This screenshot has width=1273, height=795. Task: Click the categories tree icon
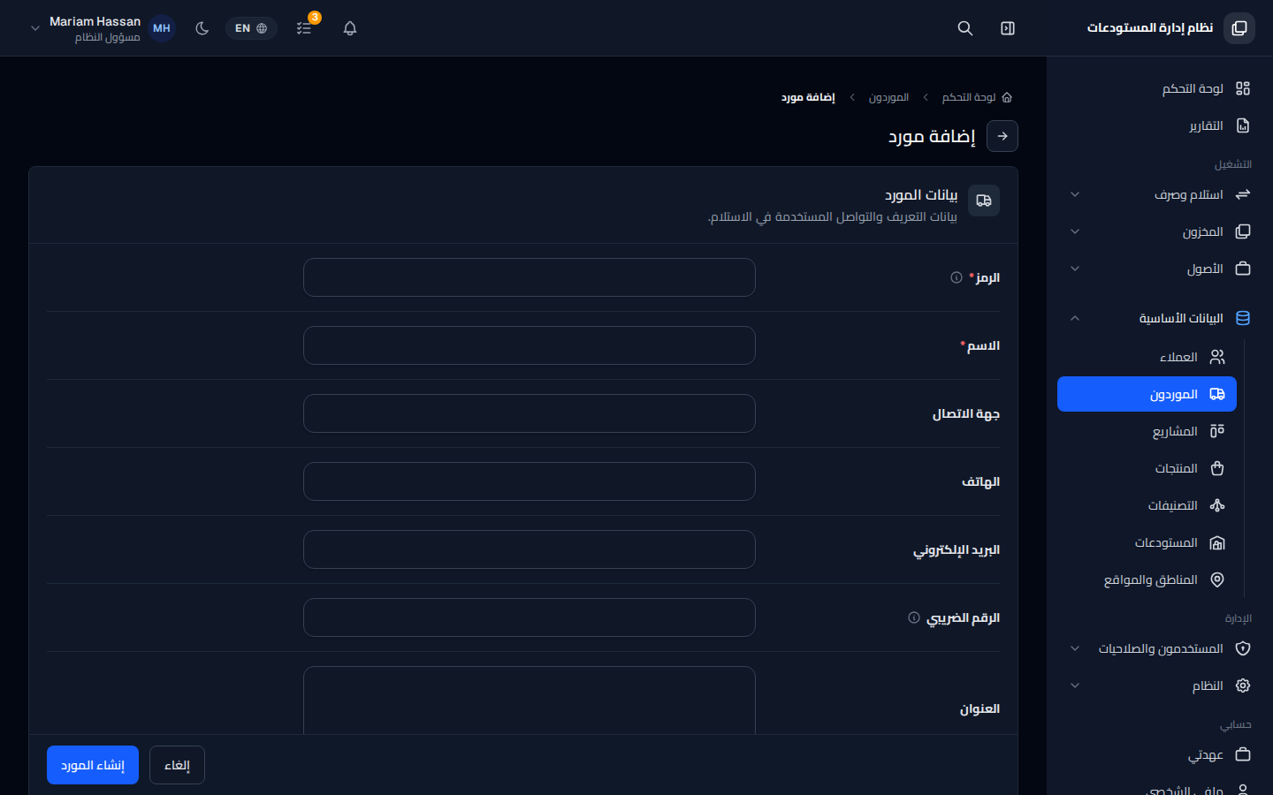[x=1217, y=505]
